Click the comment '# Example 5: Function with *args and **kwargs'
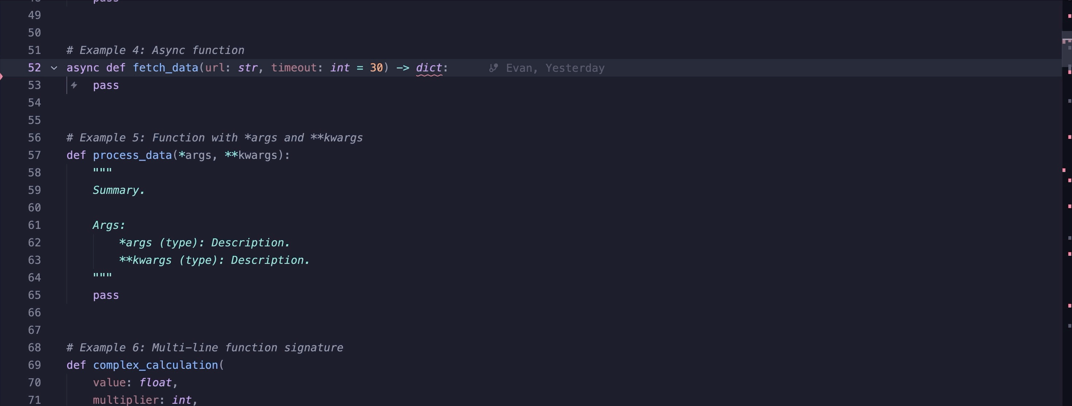 pos(215,138)
